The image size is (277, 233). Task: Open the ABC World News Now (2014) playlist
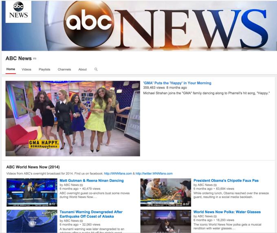click(33, 167)
